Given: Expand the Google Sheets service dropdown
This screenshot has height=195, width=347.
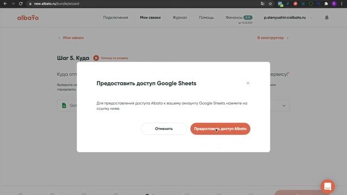Looking at the screenshot, I should [x=284, y=106].
